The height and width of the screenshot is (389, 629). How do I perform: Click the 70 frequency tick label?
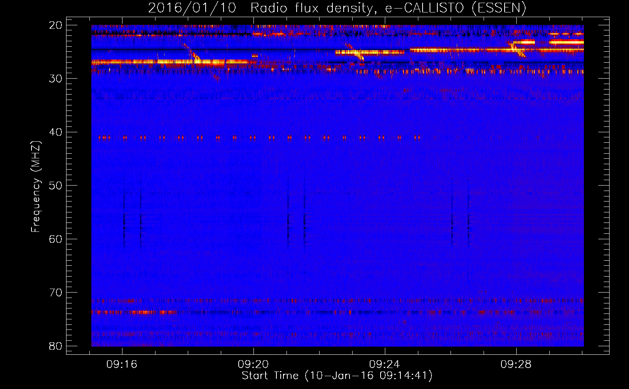point(56,293)
